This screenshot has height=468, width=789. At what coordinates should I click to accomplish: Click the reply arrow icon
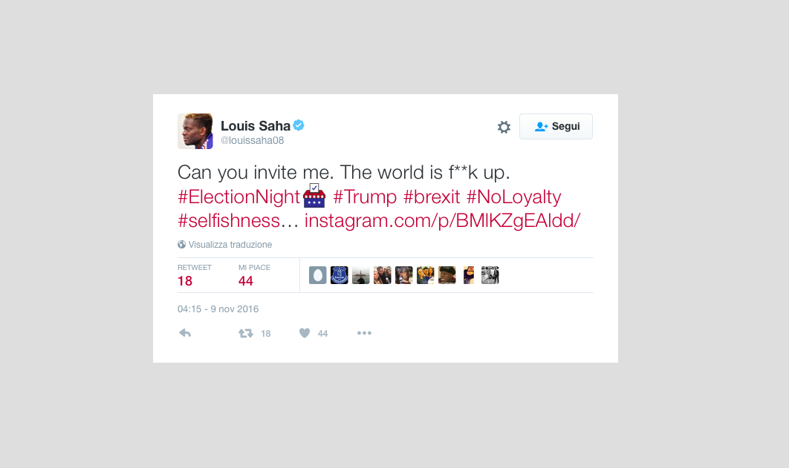tap(185, 333)
